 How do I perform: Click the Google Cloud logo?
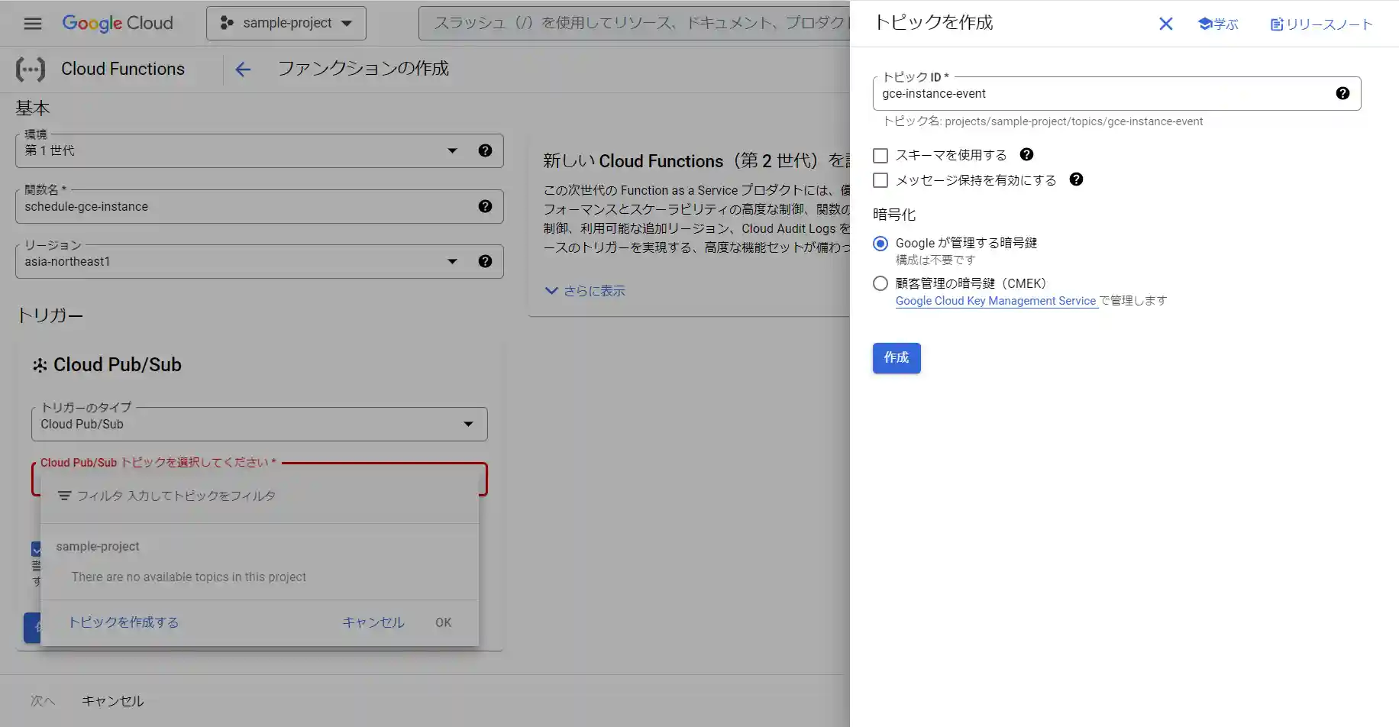[118, 23]
